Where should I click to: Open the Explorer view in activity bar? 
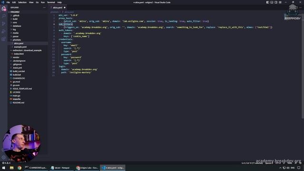[4, 9]
